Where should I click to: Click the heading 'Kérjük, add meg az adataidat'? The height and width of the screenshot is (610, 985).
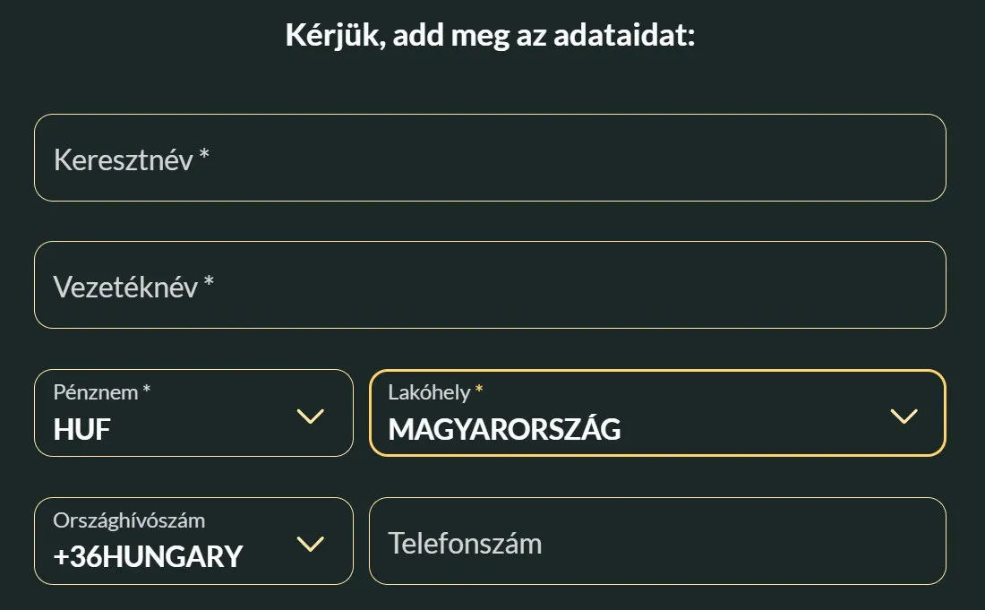point(490,37)
